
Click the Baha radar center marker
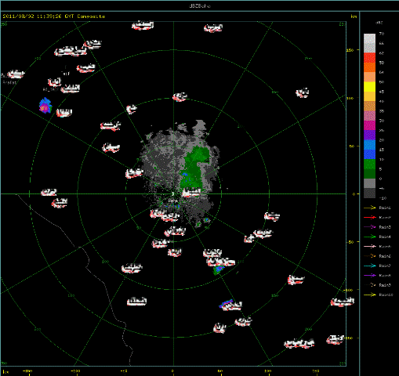pyautogui.click(x=172, y=194)
